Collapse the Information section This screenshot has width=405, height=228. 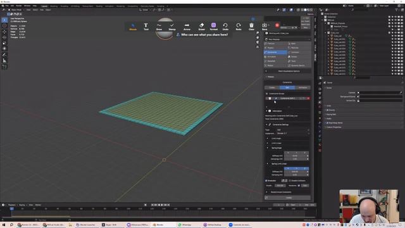[x=266, y=111]
